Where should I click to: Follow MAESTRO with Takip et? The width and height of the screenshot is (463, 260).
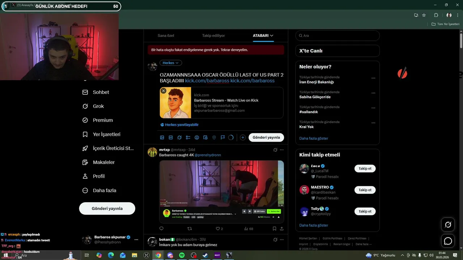point(365,190)
